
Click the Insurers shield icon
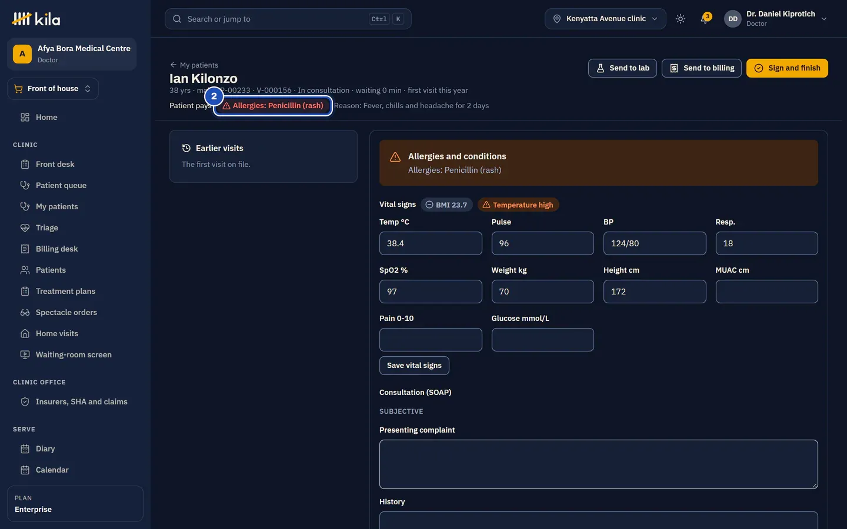[25, 401]
